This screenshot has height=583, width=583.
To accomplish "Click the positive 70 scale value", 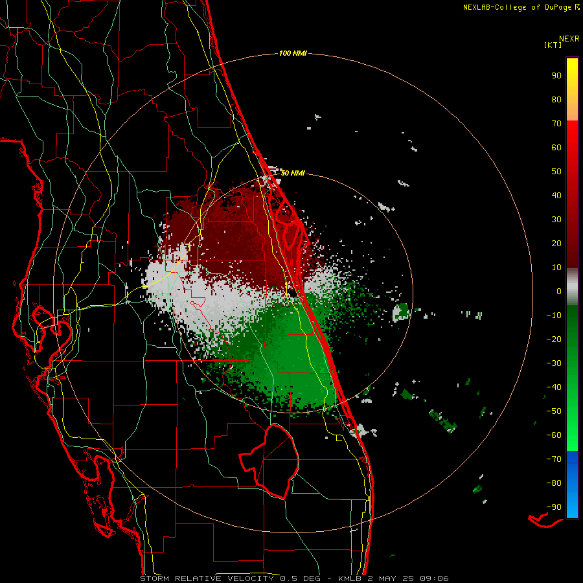I will pyautogui.click(x=556, y=124).
